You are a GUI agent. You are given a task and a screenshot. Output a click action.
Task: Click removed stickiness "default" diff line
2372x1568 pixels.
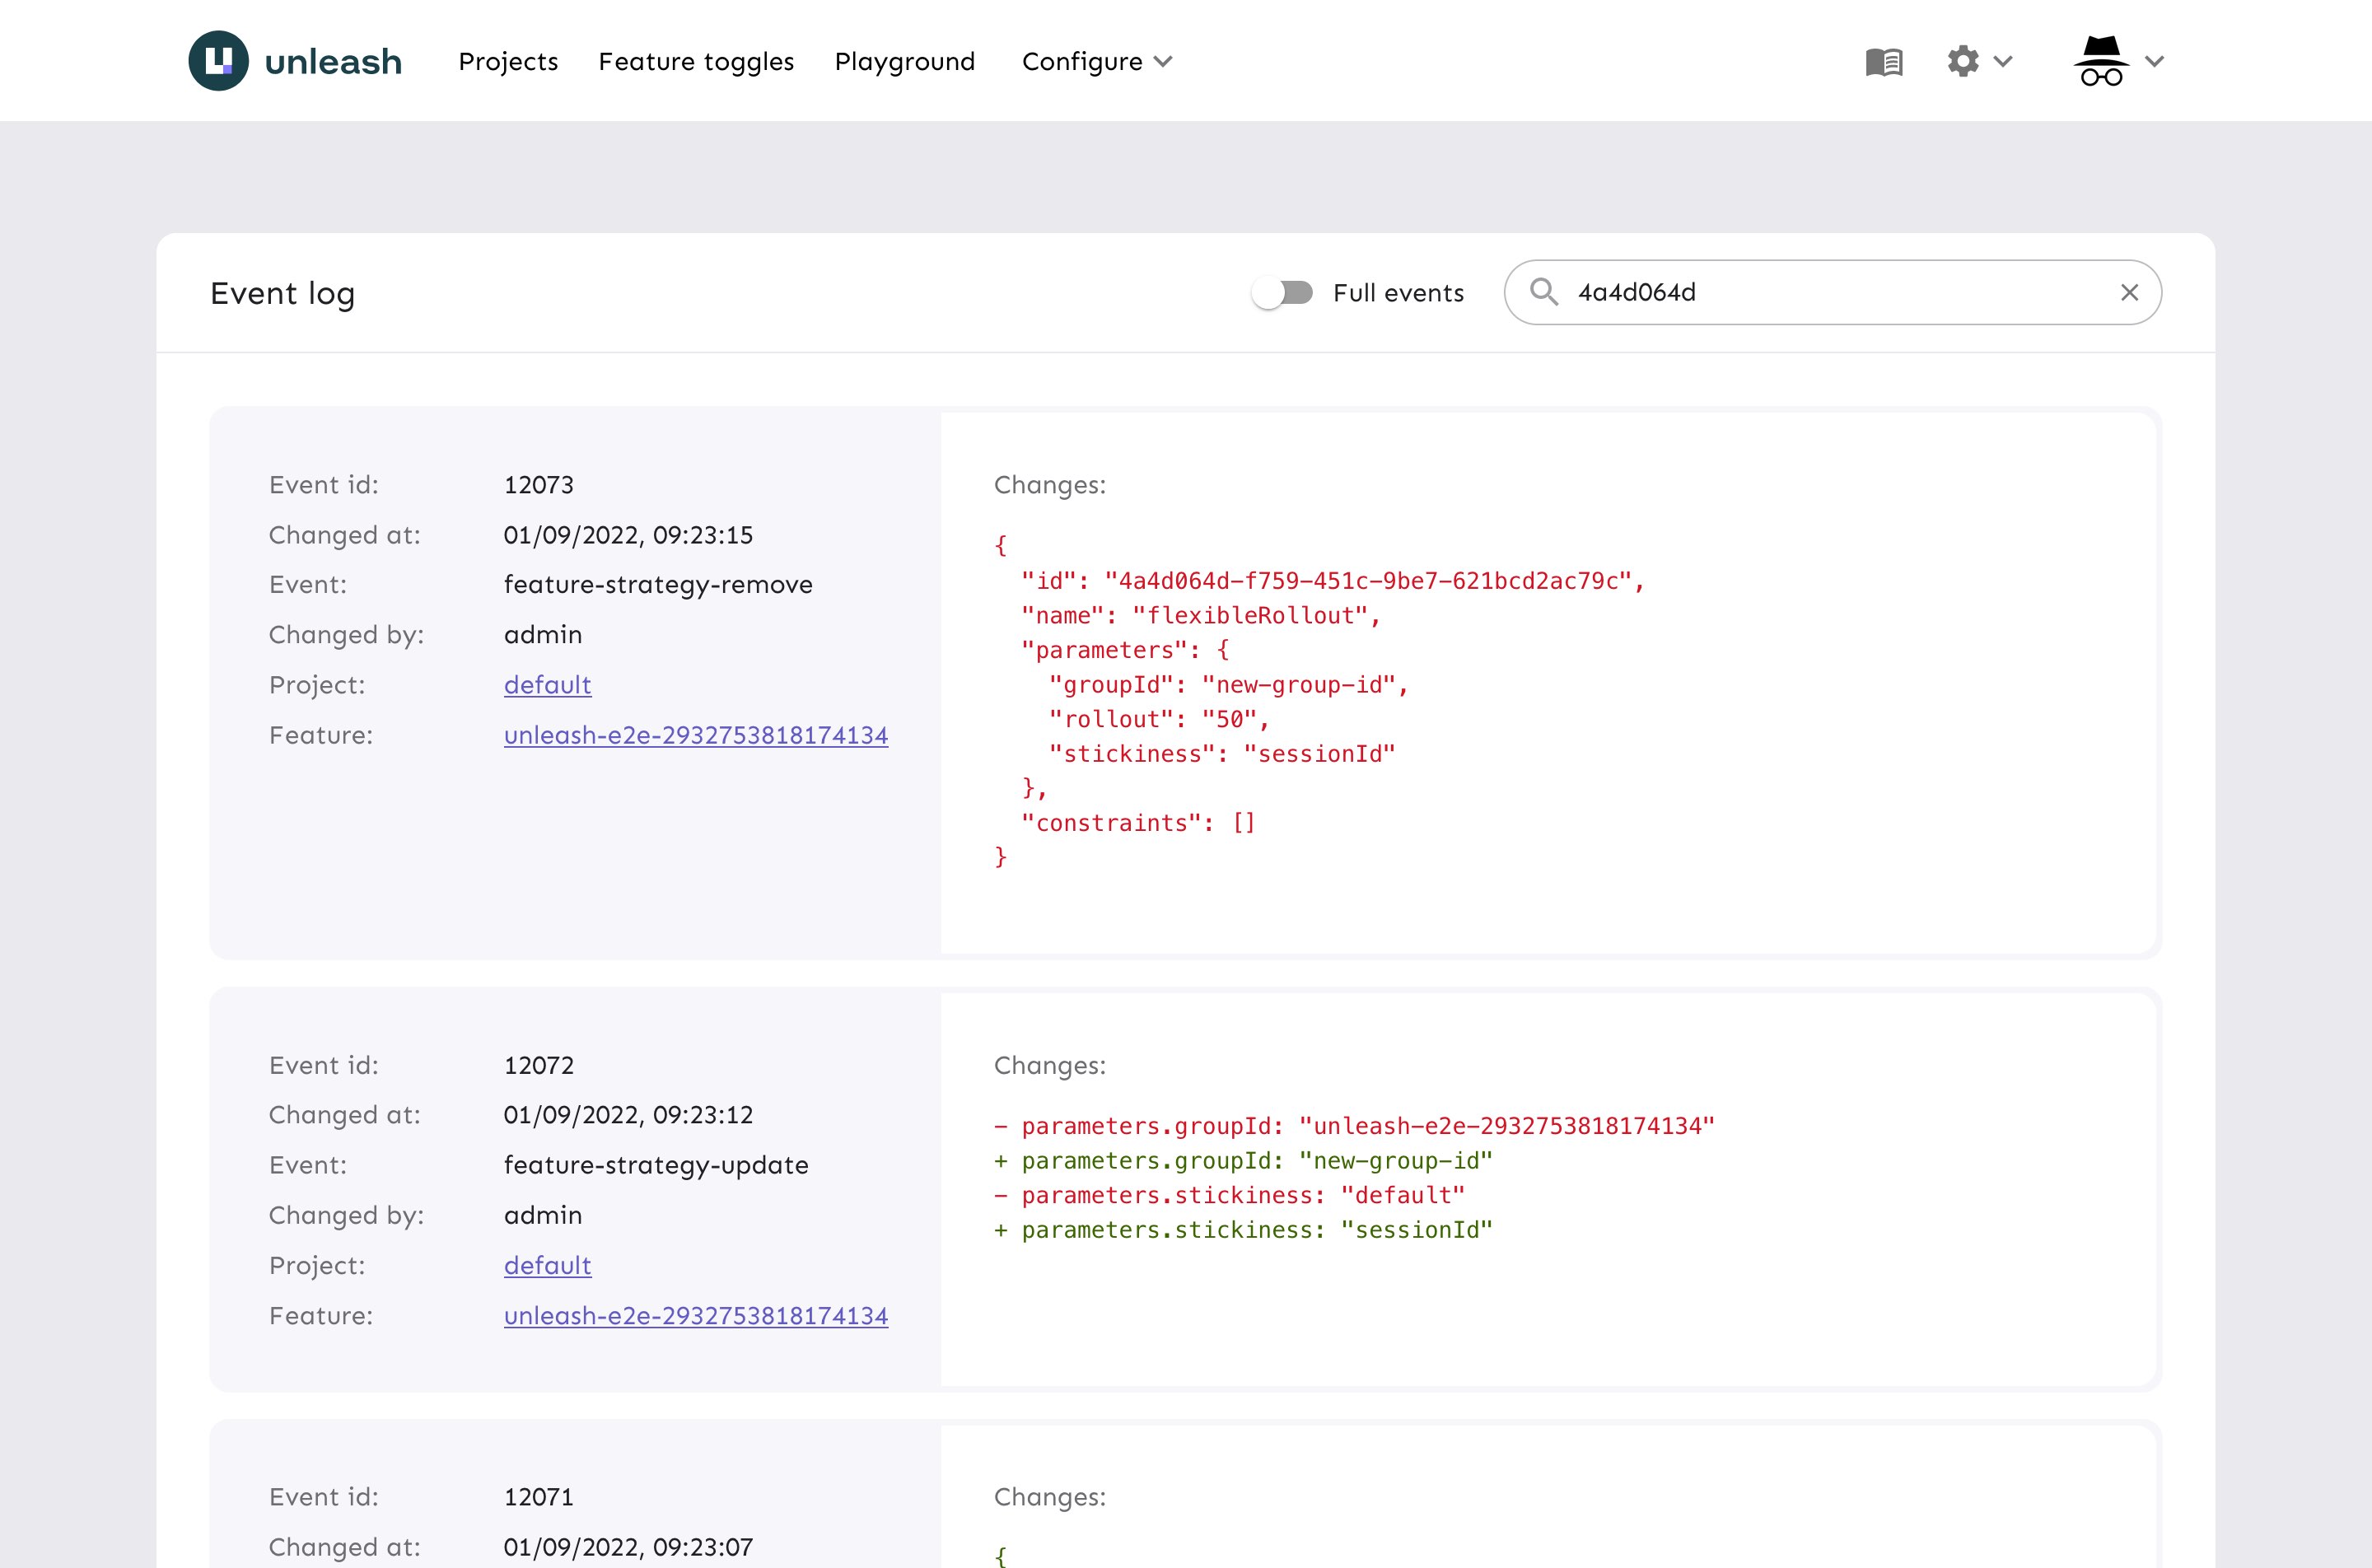point(1229,1195)
